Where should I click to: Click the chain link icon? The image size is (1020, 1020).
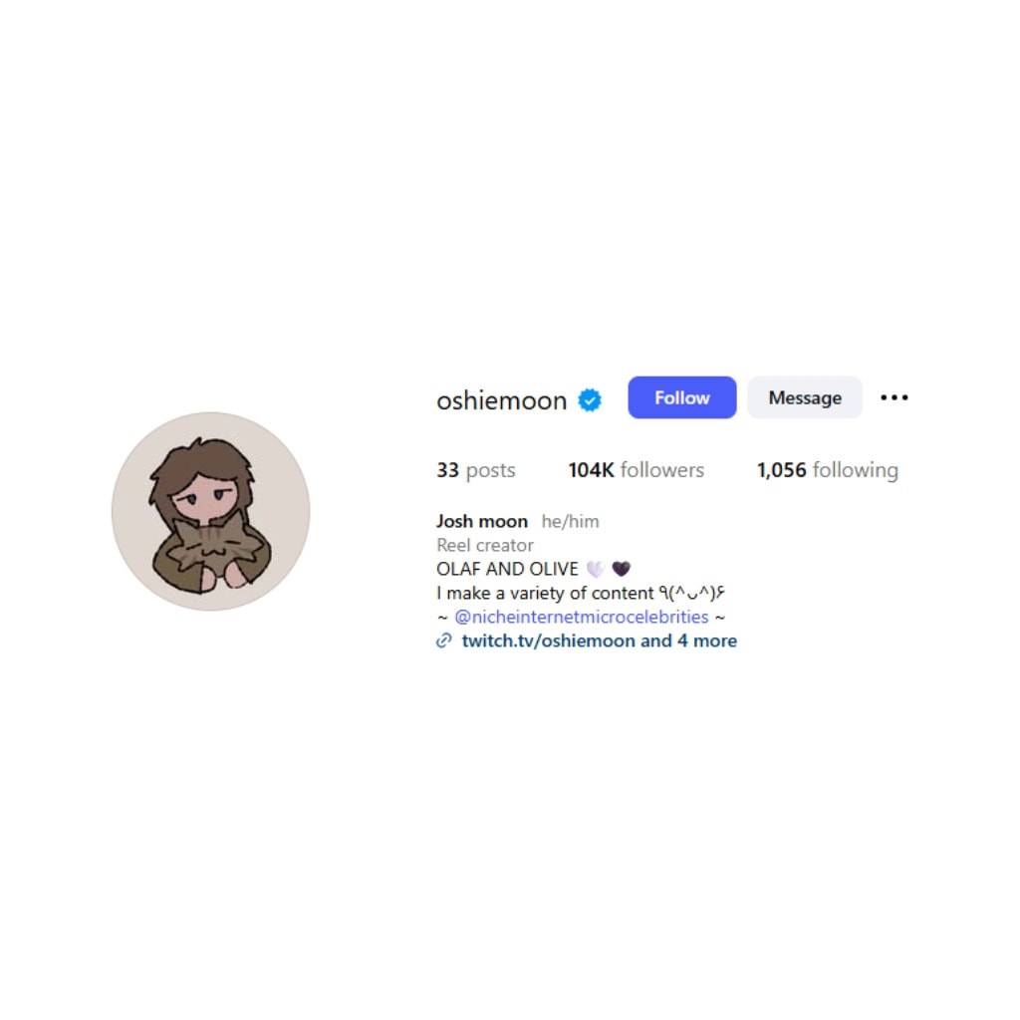point(443,640)
